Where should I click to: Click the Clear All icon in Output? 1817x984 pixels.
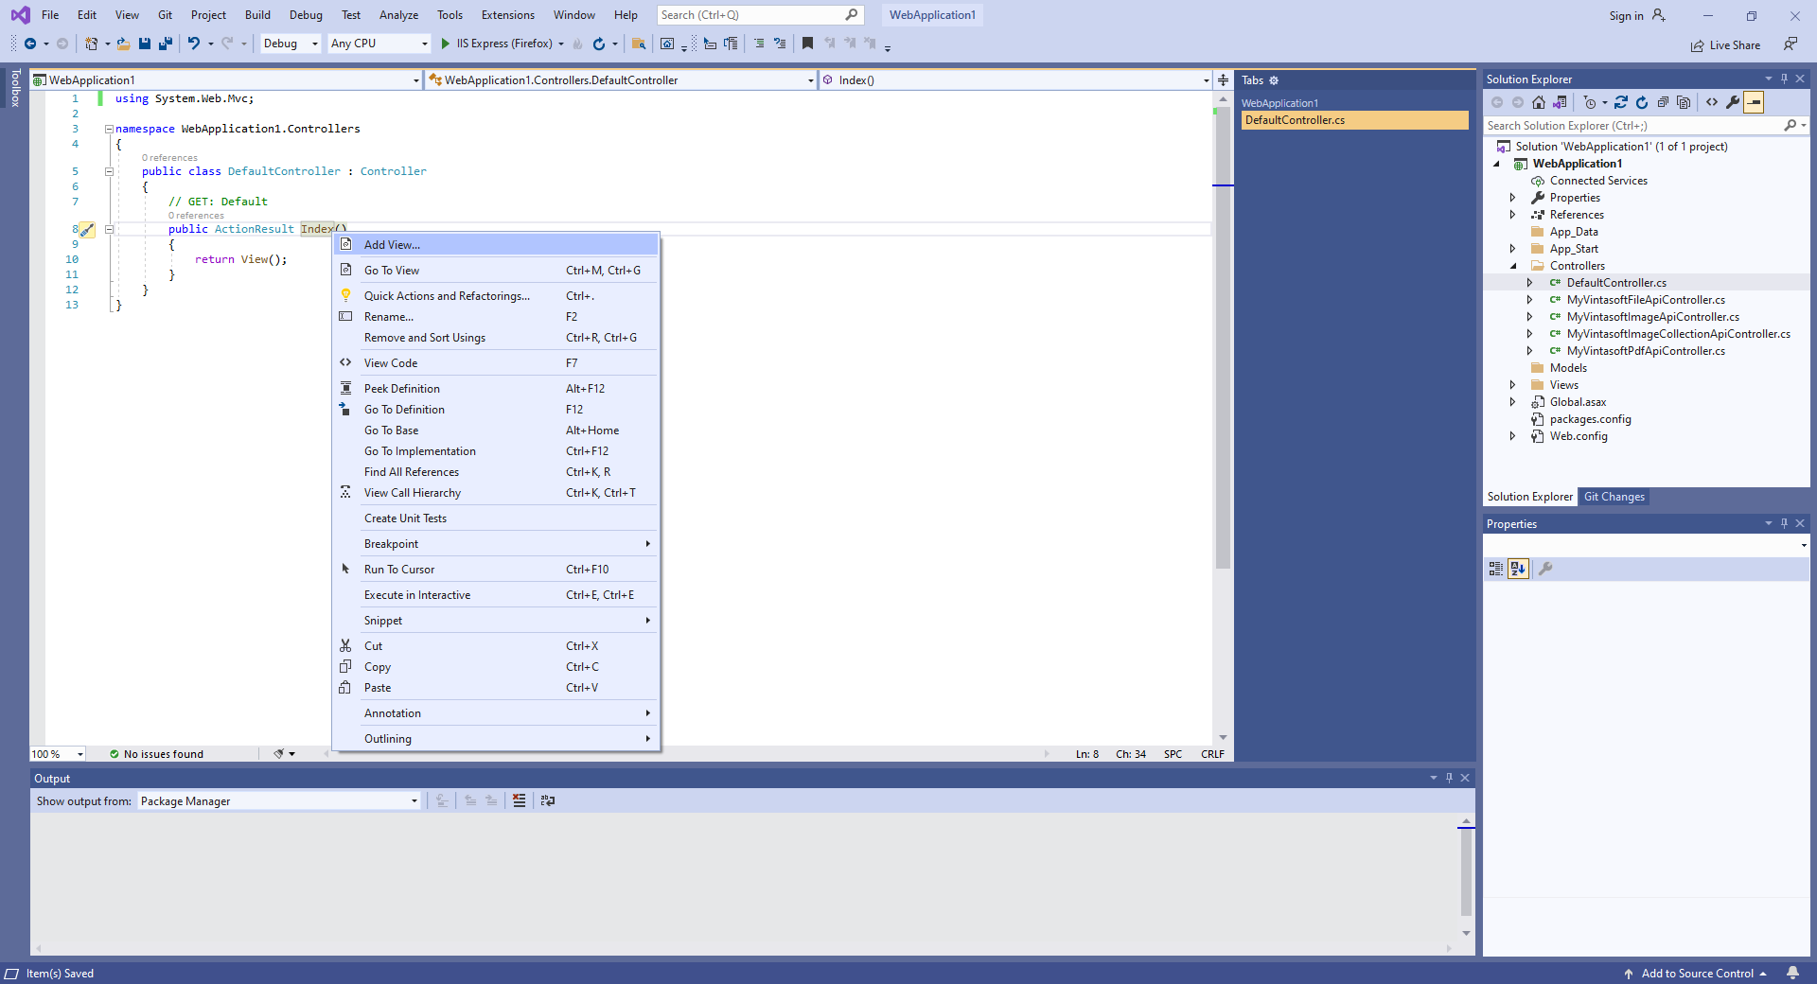(519, 800)
